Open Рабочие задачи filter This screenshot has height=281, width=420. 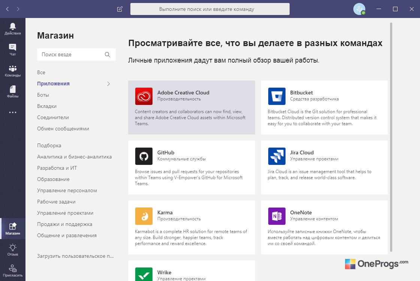[56, 202]
